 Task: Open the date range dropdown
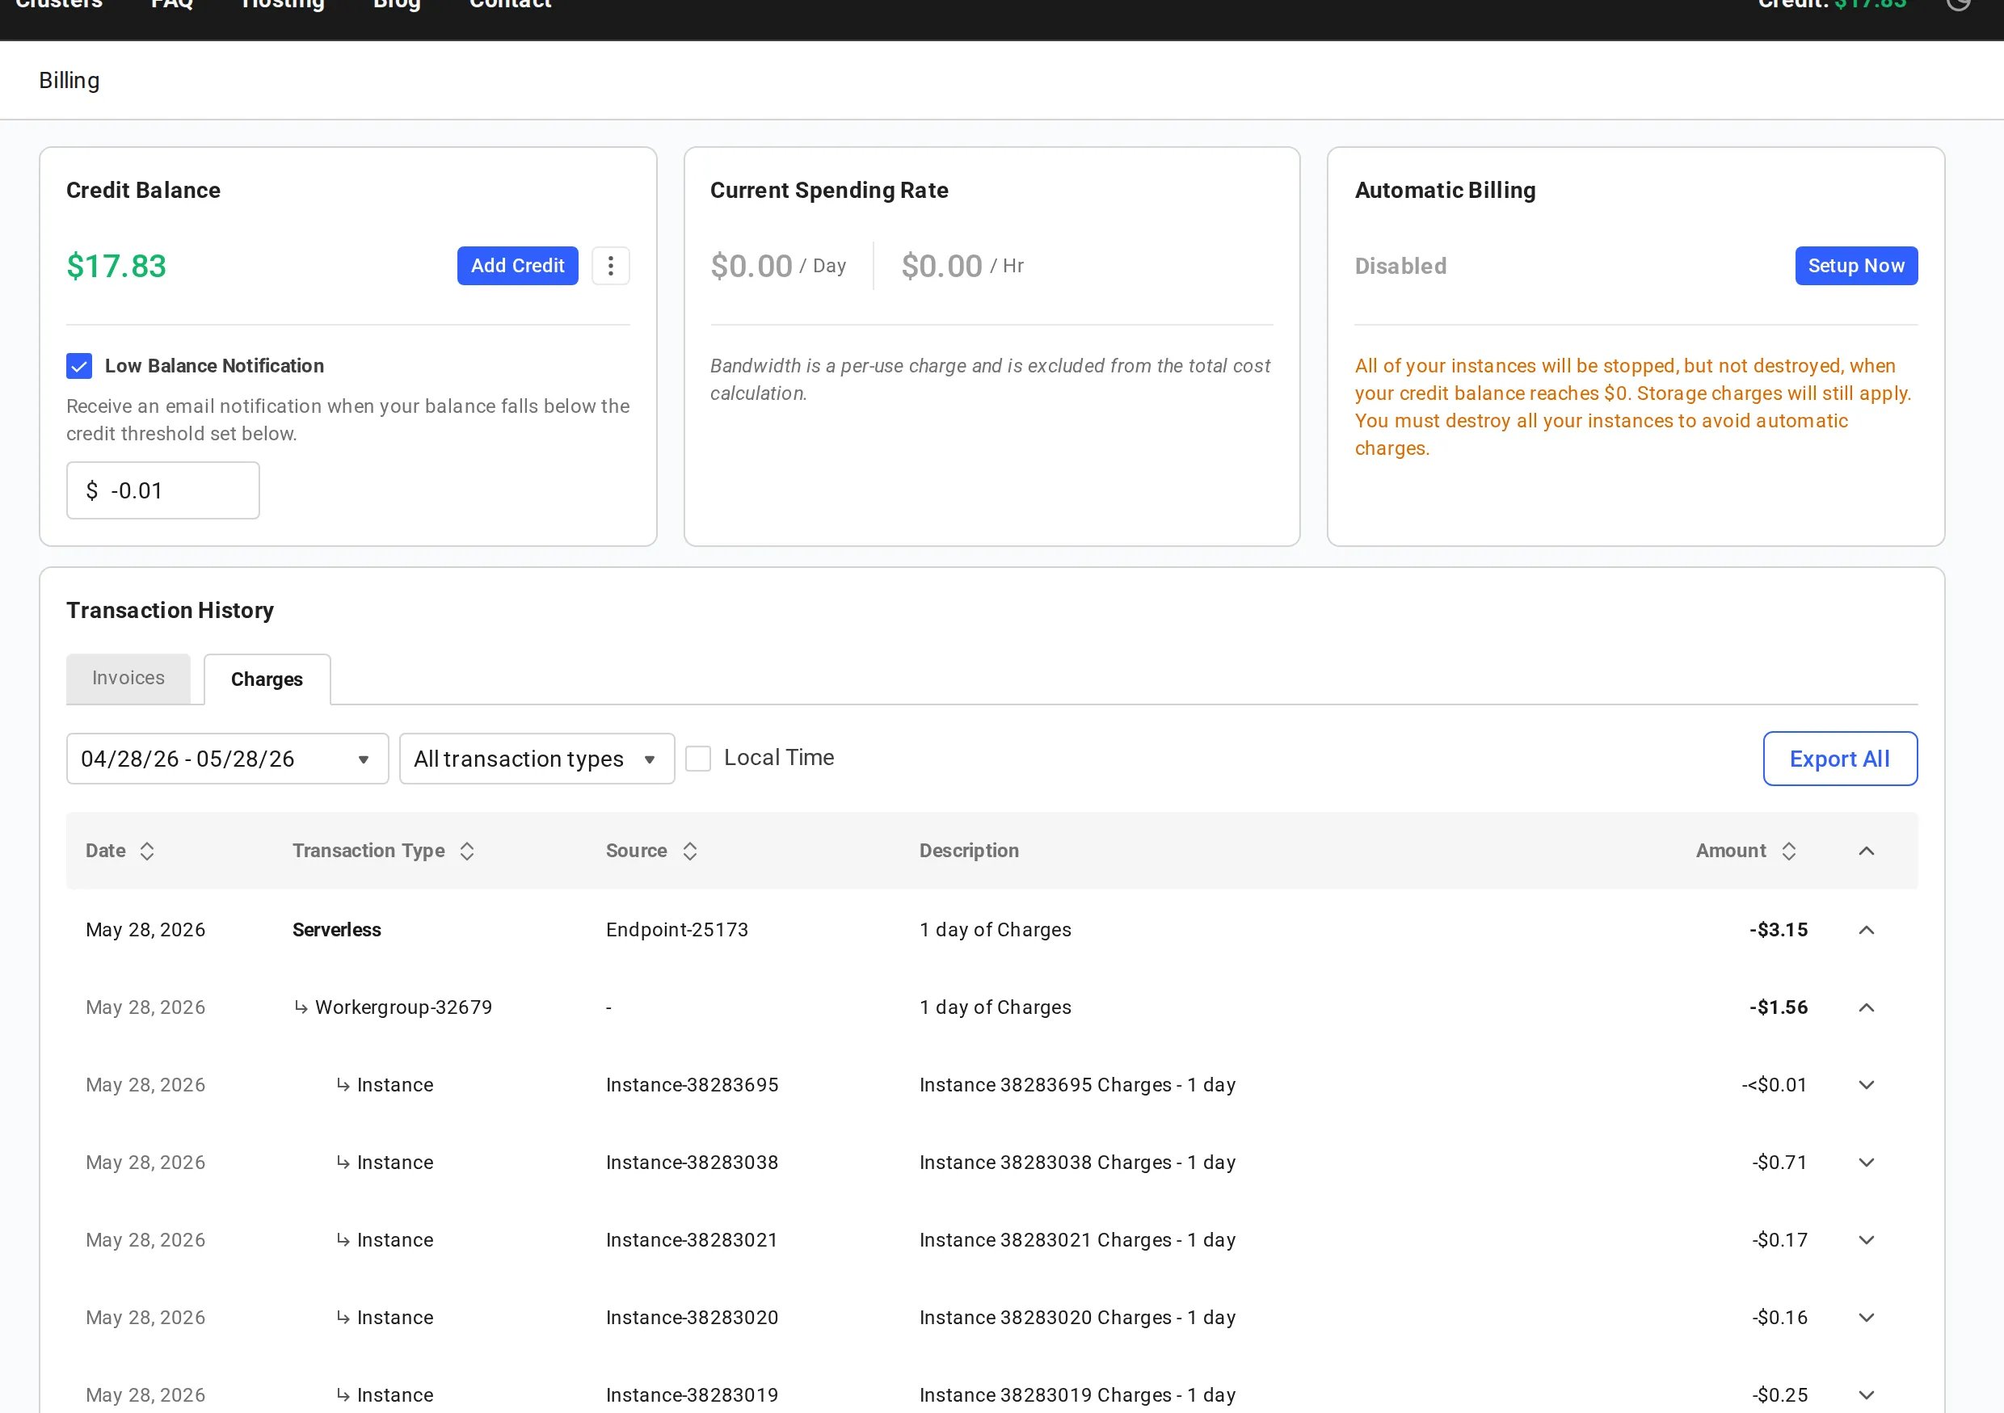click(x=227, y=759)
